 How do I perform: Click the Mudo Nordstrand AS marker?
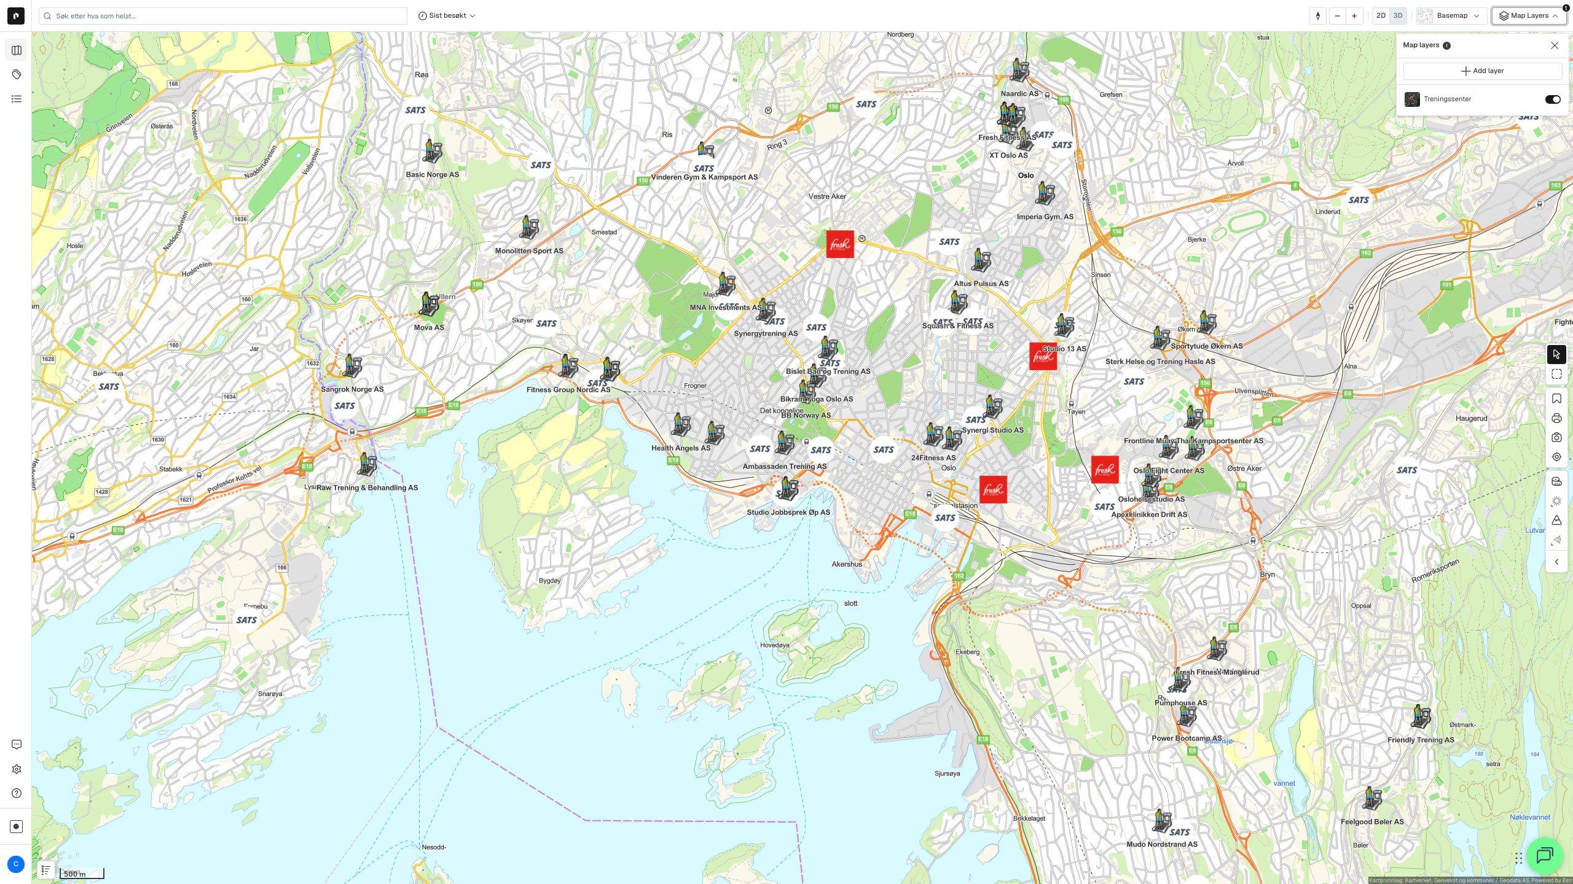click(x=1161, y=821)
